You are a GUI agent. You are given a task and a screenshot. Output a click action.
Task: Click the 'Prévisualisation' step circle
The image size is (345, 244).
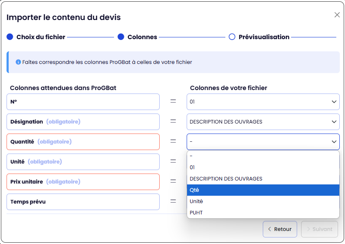(232, 37)
